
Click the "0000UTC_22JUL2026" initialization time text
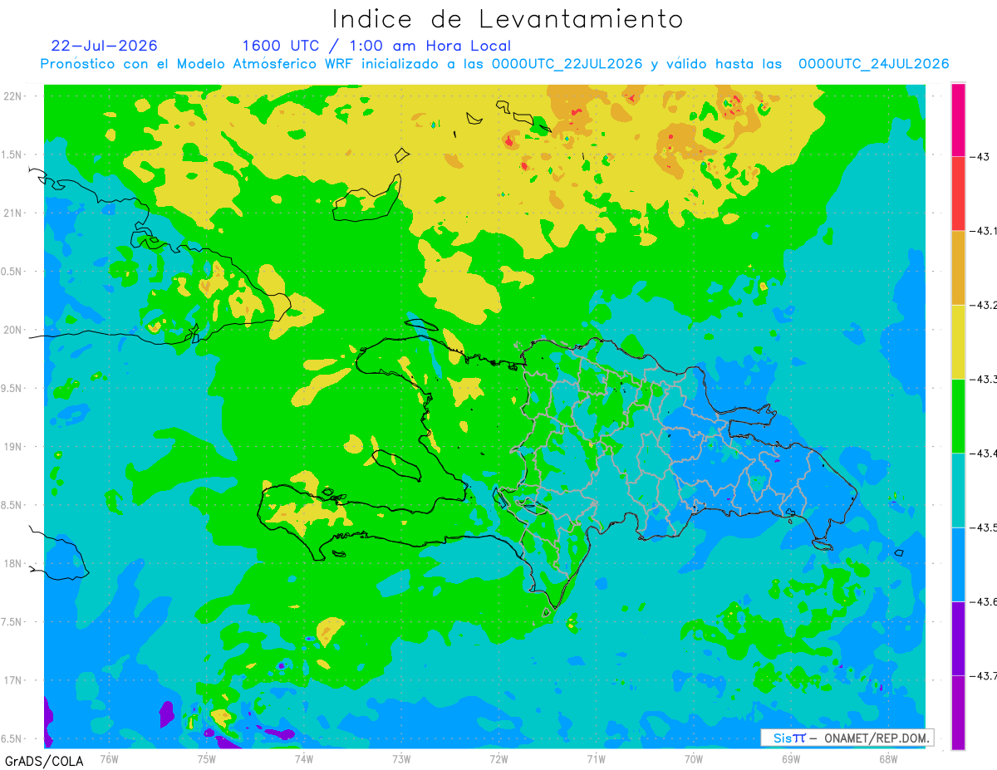click(x=567, y=64)
